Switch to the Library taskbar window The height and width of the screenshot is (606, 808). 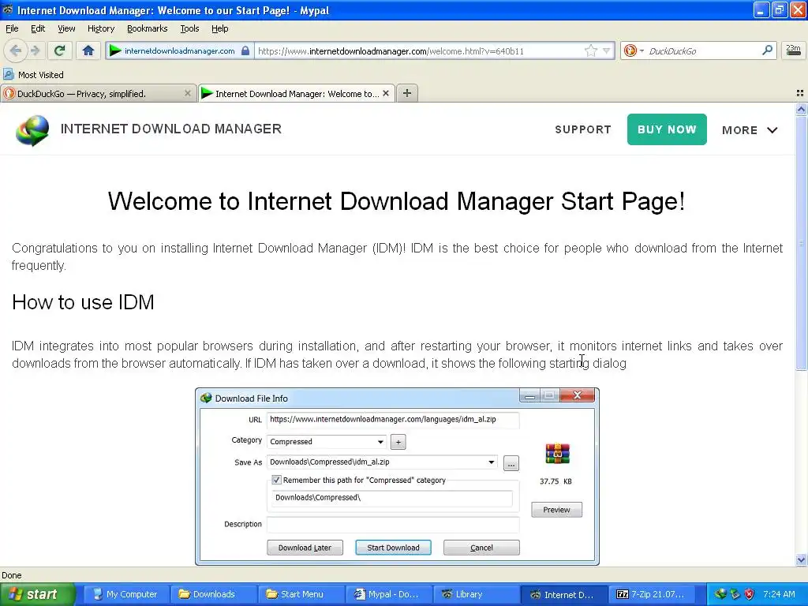[476, 594]
